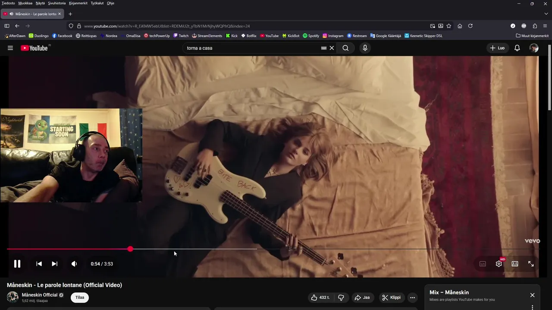Open Instagram bookmark
The image size is (552, 310).
tap(333, 36)
